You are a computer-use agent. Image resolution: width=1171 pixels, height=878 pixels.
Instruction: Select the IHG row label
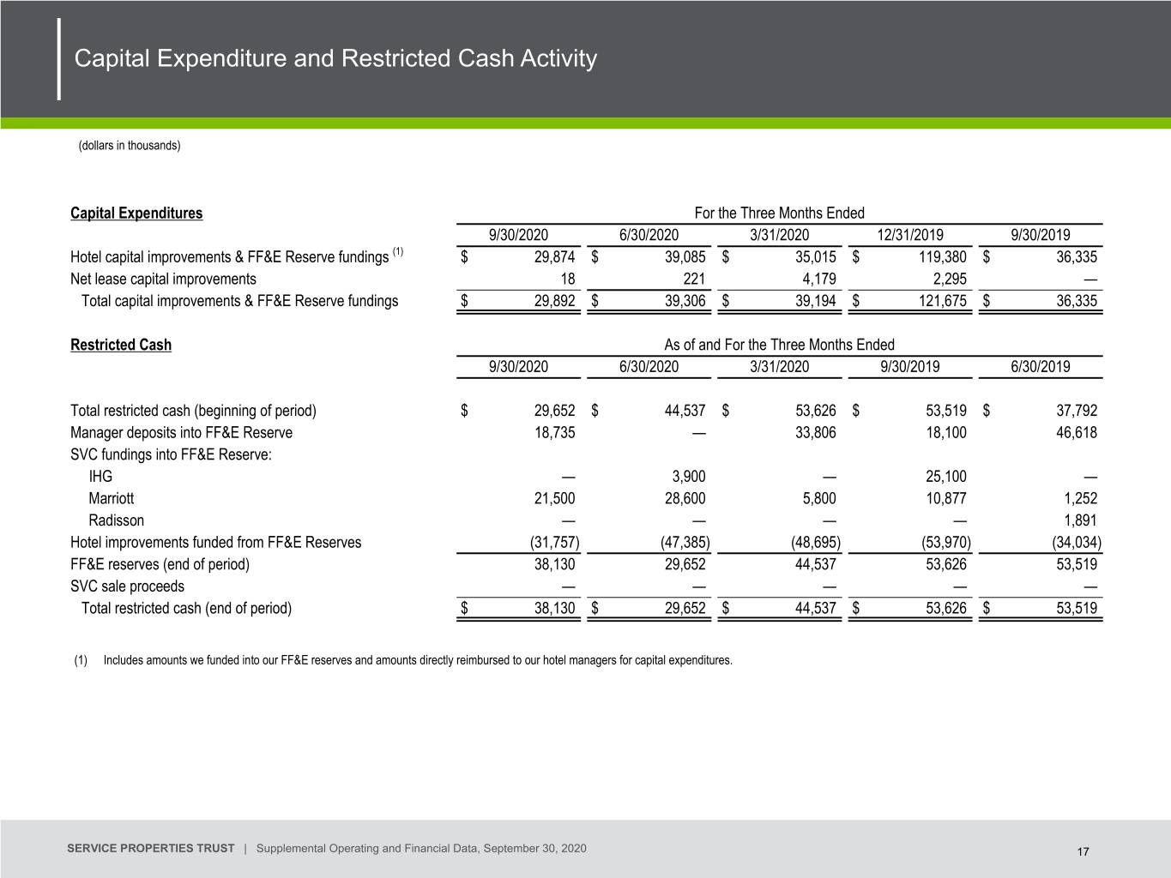100,476
